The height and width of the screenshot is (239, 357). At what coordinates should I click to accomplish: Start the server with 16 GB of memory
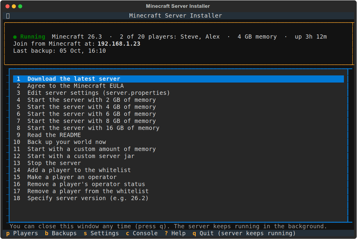[178, 128]
